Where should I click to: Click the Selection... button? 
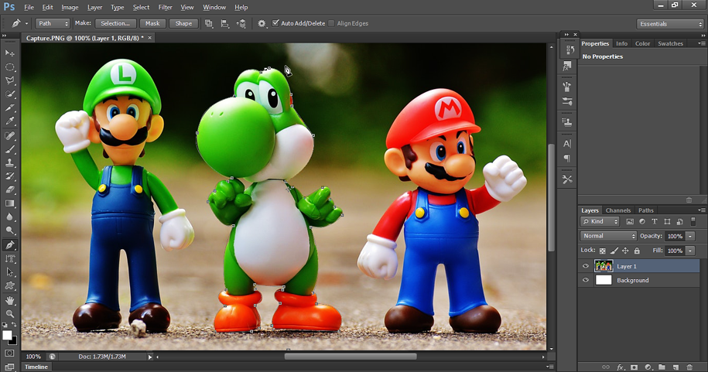pos(115,23)
